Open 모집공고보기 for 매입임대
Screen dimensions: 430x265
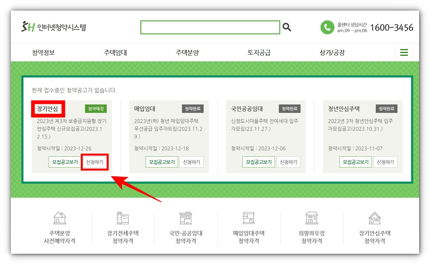coord(162,162)
